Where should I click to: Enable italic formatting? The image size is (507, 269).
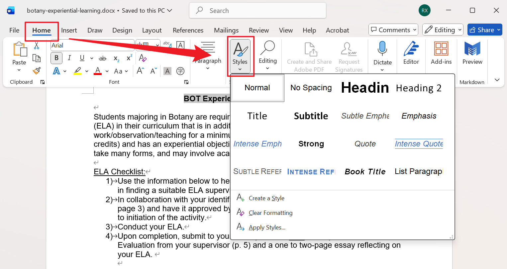point(69,58)
